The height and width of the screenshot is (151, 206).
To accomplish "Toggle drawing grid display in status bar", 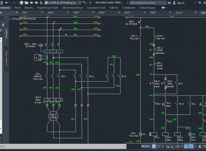I will coord(154,146).
